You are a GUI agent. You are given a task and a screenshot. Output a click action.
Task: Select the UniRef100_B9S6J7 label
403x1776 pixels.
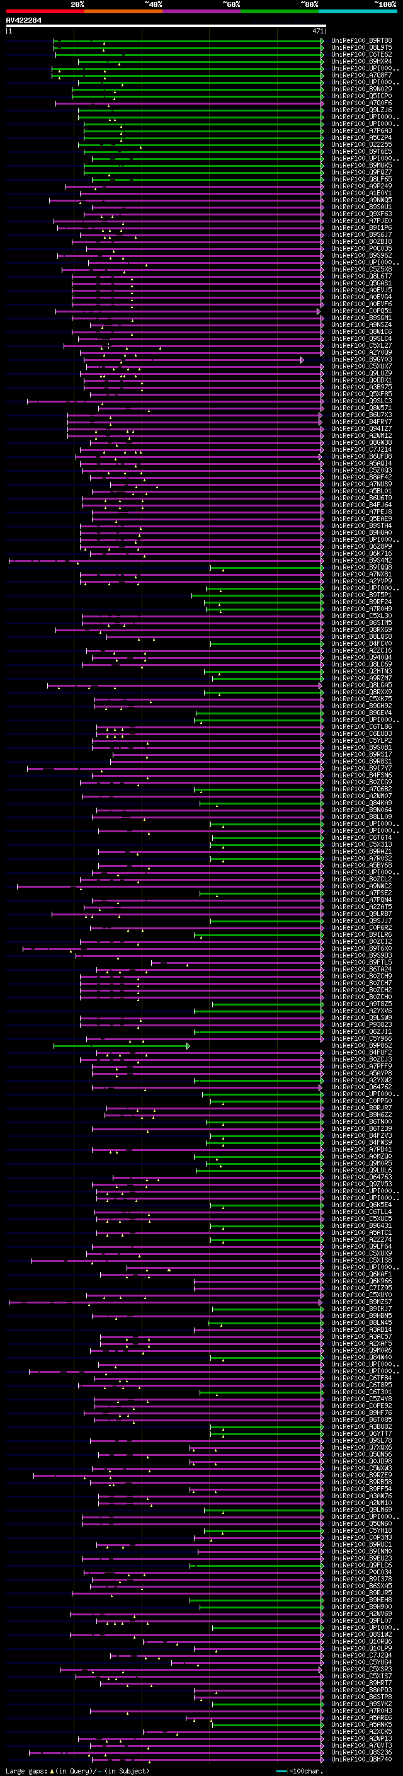pos(361,234)
